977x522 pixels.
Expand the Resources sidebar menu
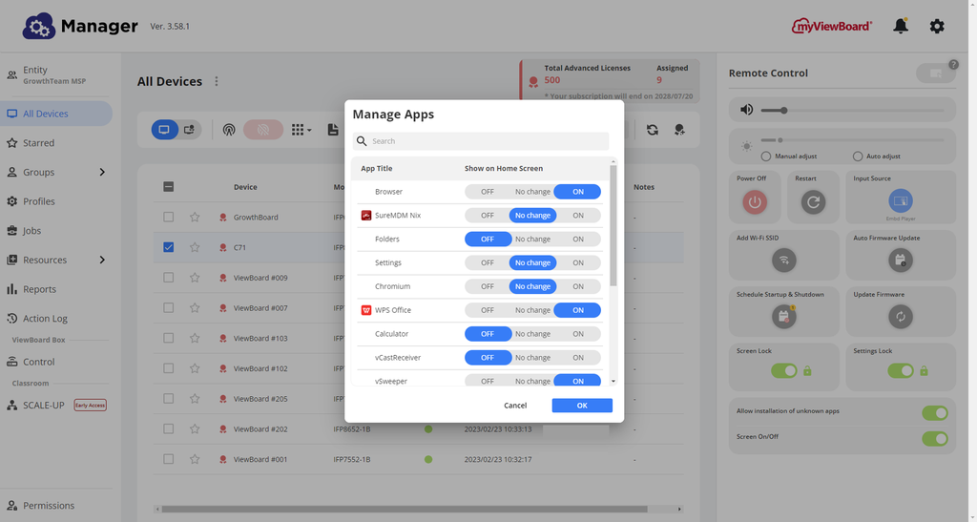(x=102, y=260)
